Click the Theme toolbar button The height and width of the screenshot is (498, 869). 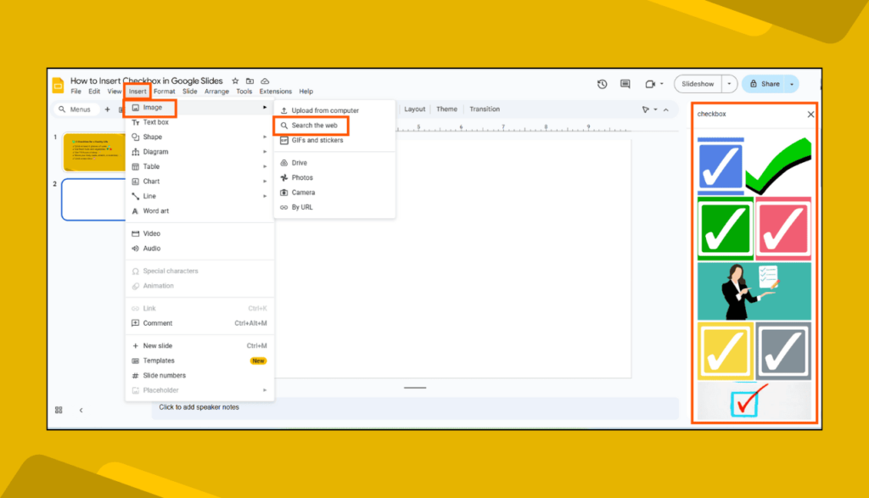point(446,109)
